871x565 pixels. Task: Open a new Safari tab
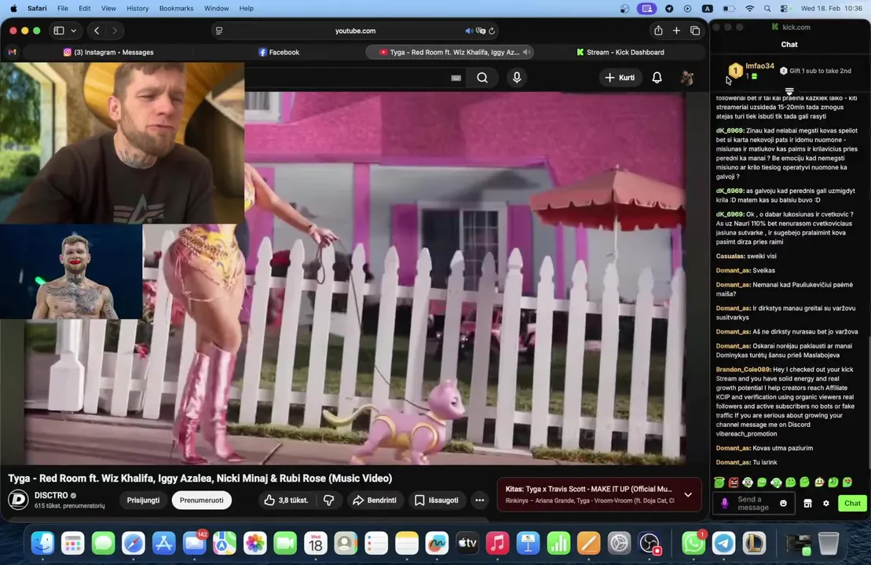click(676, 31)
